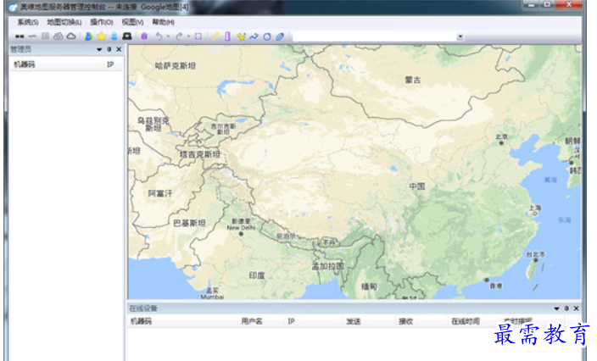
Task: Sort 在线设备 list by 用户名 column
Action: click(x=252, y=321)
